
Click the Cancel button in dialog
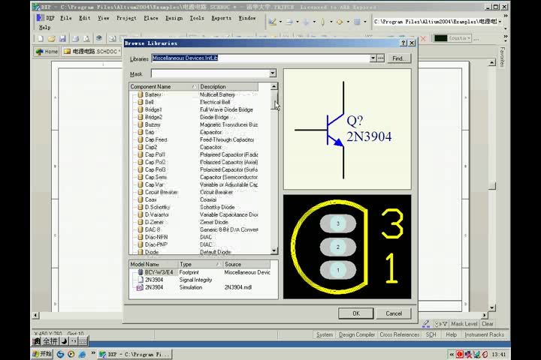coord(393,313)
